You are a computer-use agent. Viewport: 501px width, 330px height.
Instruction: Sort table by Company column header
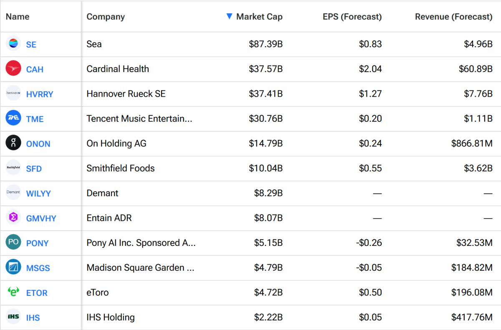(x=106, y=17)
